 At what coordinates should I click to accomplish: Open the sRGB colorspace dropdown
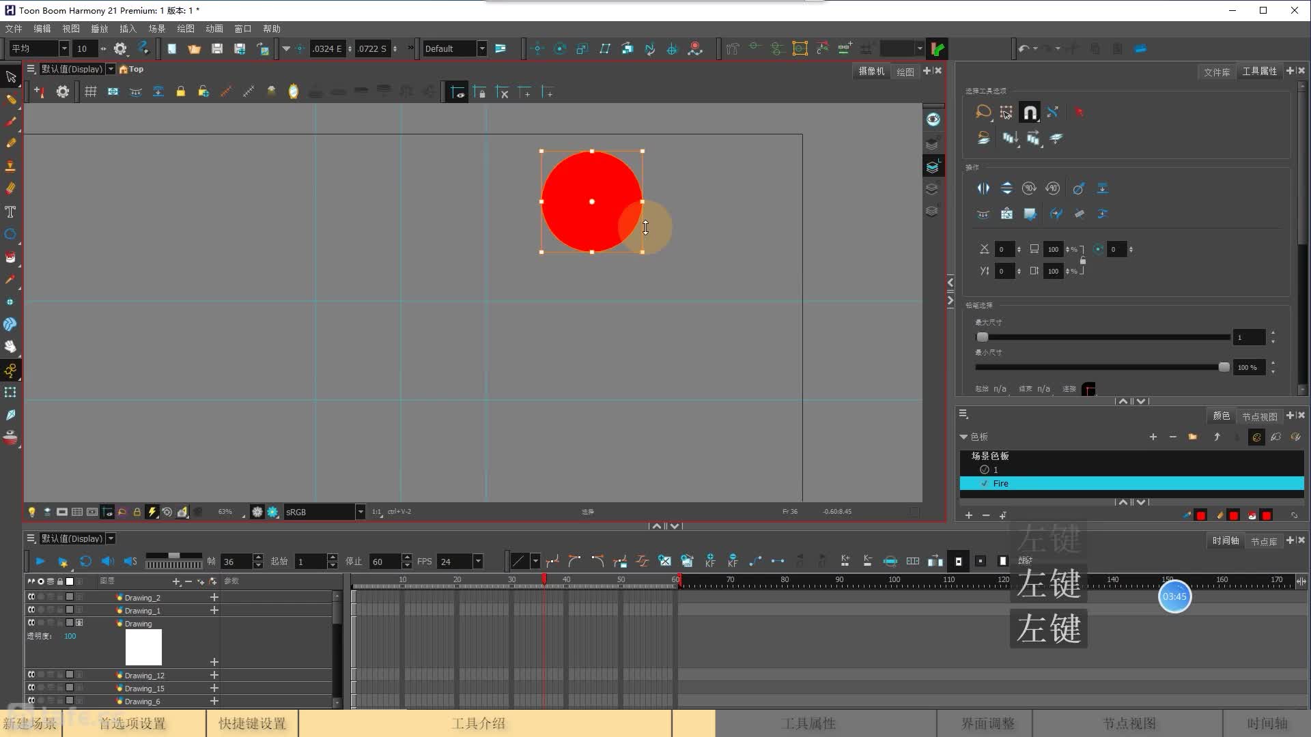click(x=360, y=512)
